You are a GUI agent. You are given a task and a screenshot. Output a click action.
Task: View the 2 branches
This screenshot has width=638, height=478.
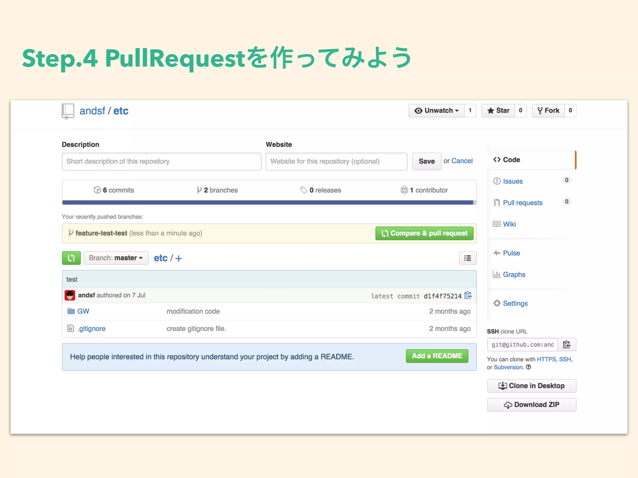pos(217,190)
